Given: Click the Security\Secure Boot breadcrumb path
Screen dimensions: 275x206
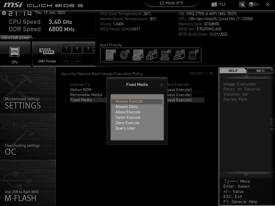Looking at the screenshot, I should tap(102, 74).
